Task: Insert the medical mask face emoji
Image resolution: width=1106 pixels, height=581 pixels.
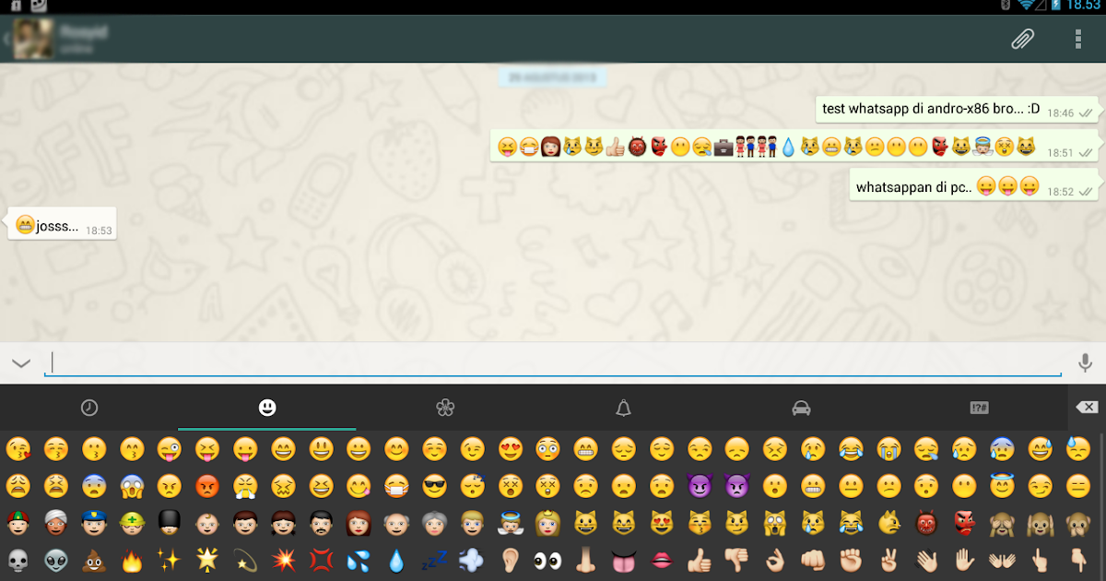Action: tap(395, 486)
